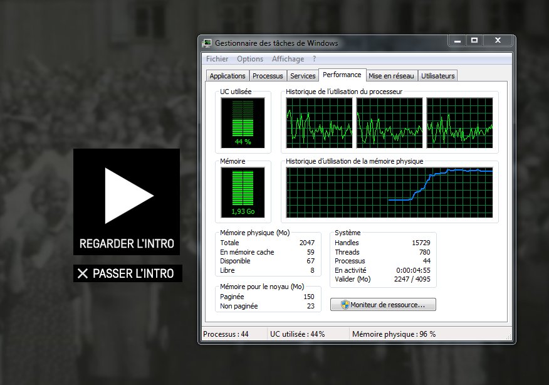This screenshot has width=549, height=385.
Task: Click the Disponible row label
Action: (235, 261)
